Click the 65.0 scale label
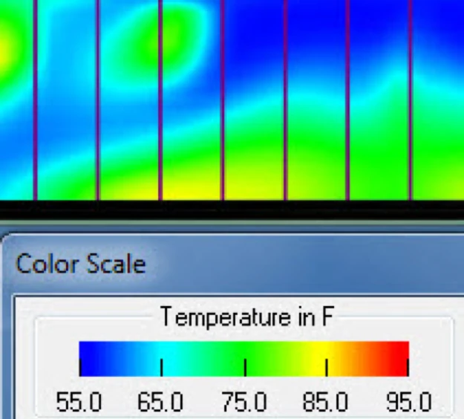The image size is (464, 419). [x=160, y=401]
